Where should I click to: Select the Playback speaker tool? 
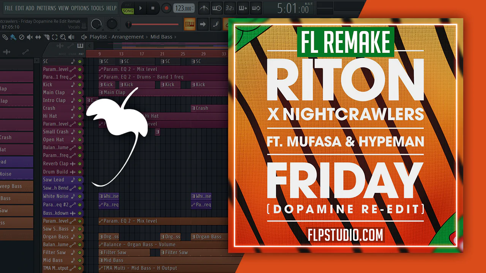71,37
